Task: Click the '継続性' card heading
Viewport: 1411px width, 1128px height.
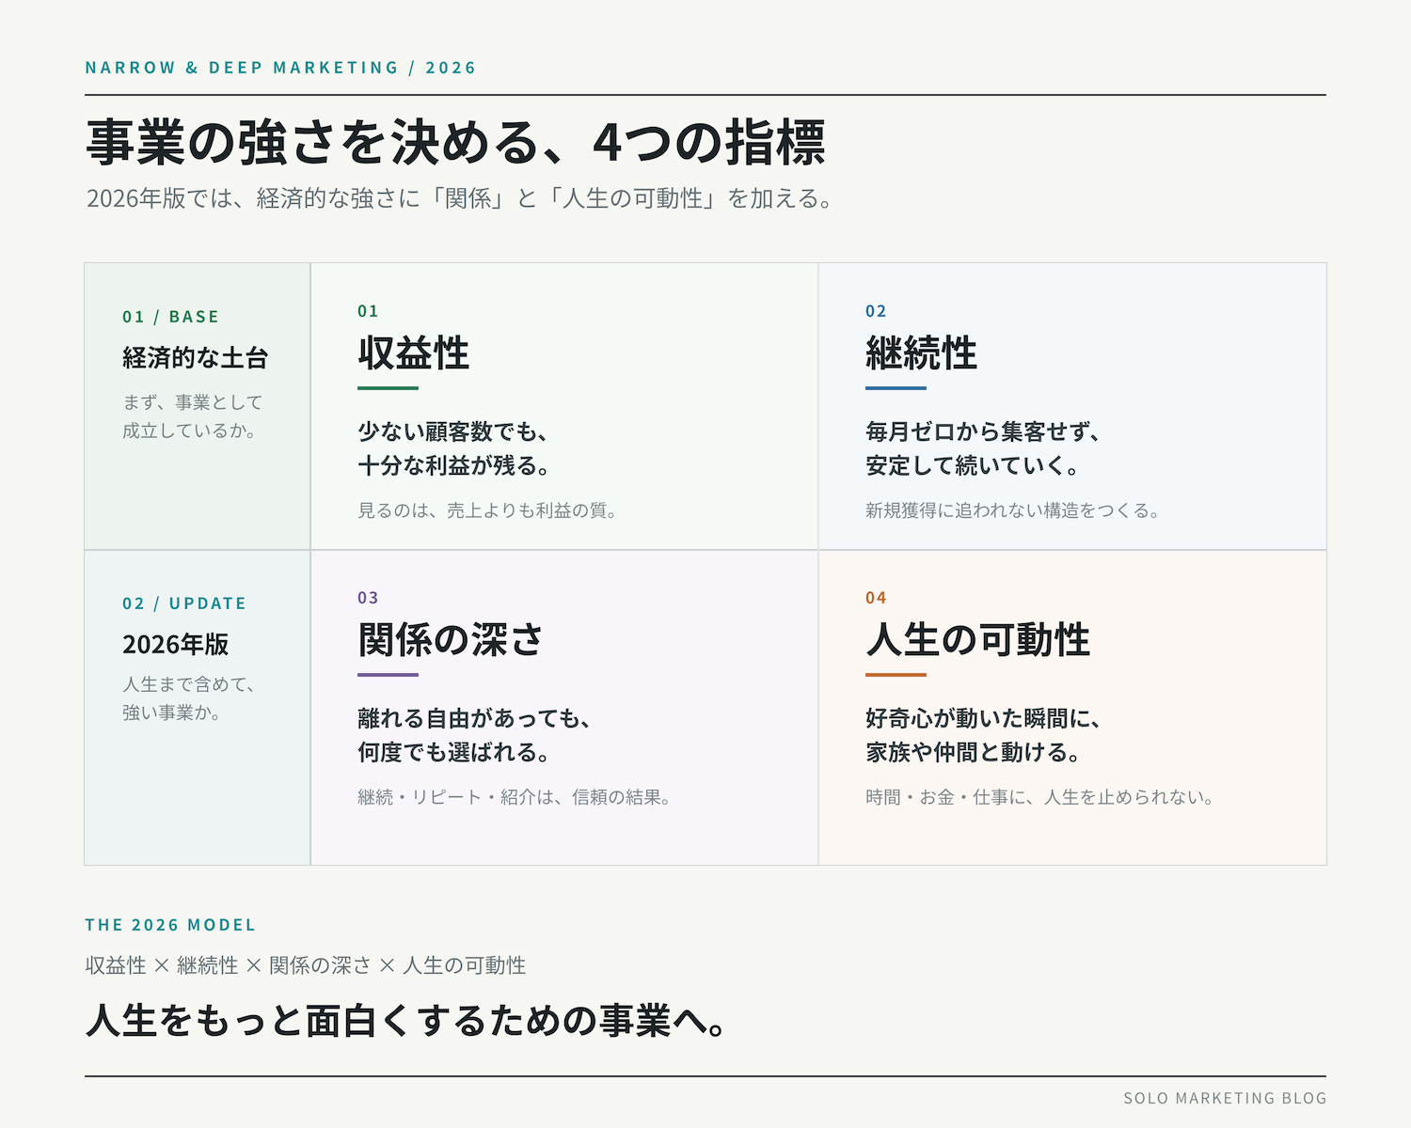Action: [x=921, y=353]
